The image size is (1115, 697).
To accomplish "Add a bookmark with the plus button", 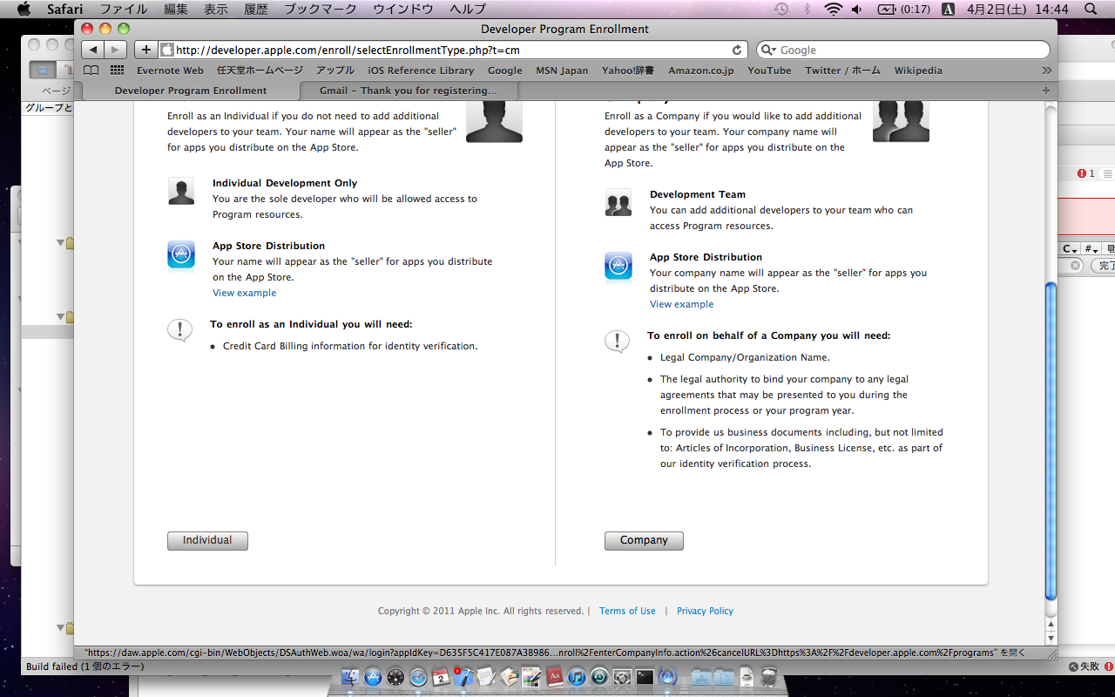I will [145, 50].
